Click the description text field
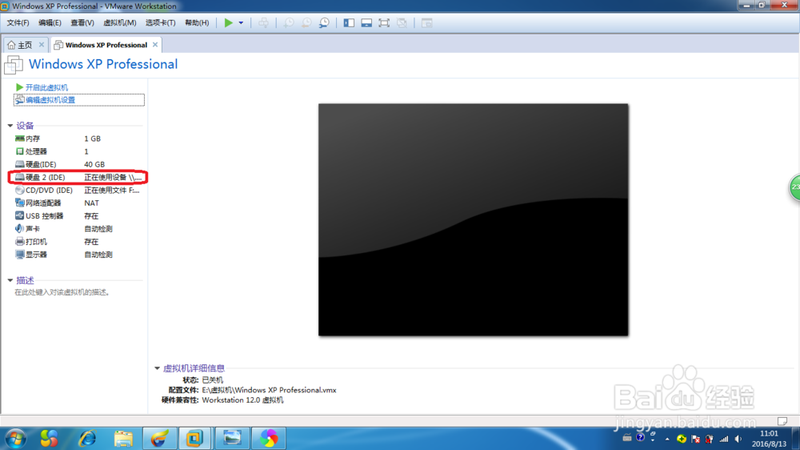800x450 pixels. (x=62, y=293)
